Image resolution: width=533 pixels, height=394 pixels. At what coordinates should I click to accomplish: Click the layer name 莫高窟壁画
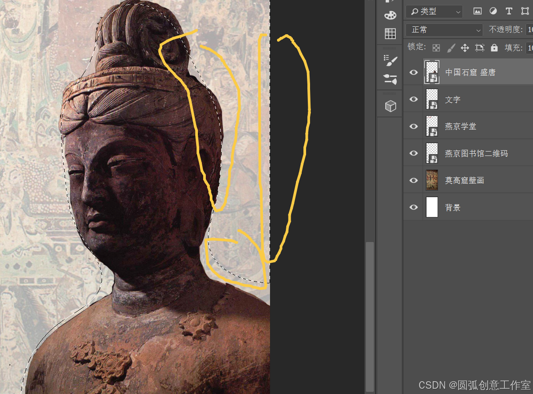pos(464,181)
